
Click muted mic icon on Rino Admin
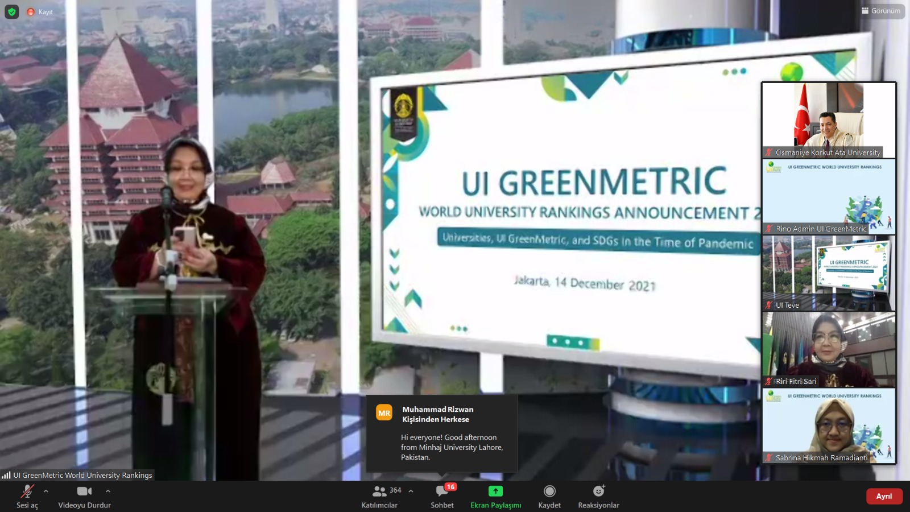[769, 229]
